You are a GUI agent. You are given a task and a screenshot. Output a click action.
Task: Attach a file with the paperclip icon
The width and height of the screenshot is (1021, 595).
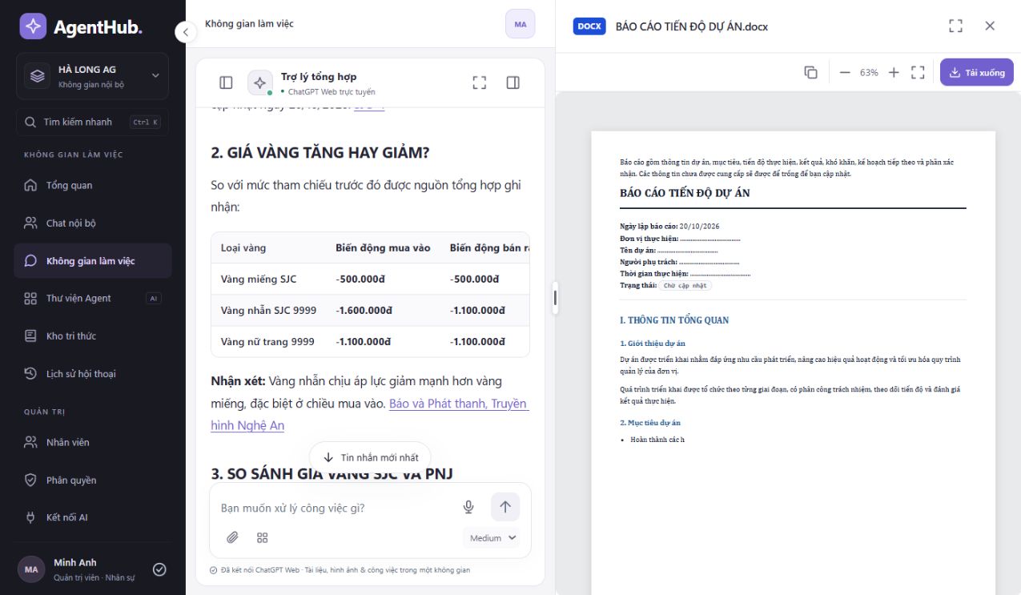point(232,537)
